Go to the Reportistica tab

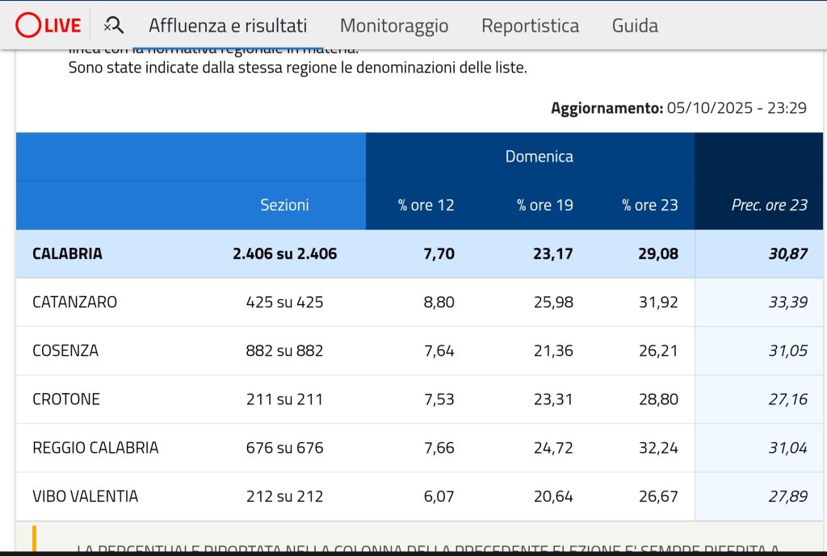(530, 26)
